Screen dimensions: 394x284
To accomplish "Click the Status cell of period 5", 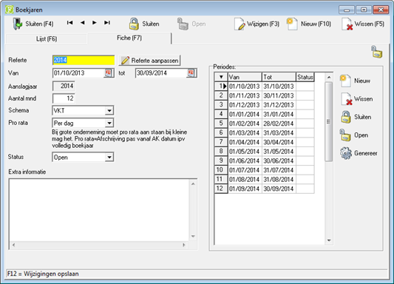I will tap(305, 124).
